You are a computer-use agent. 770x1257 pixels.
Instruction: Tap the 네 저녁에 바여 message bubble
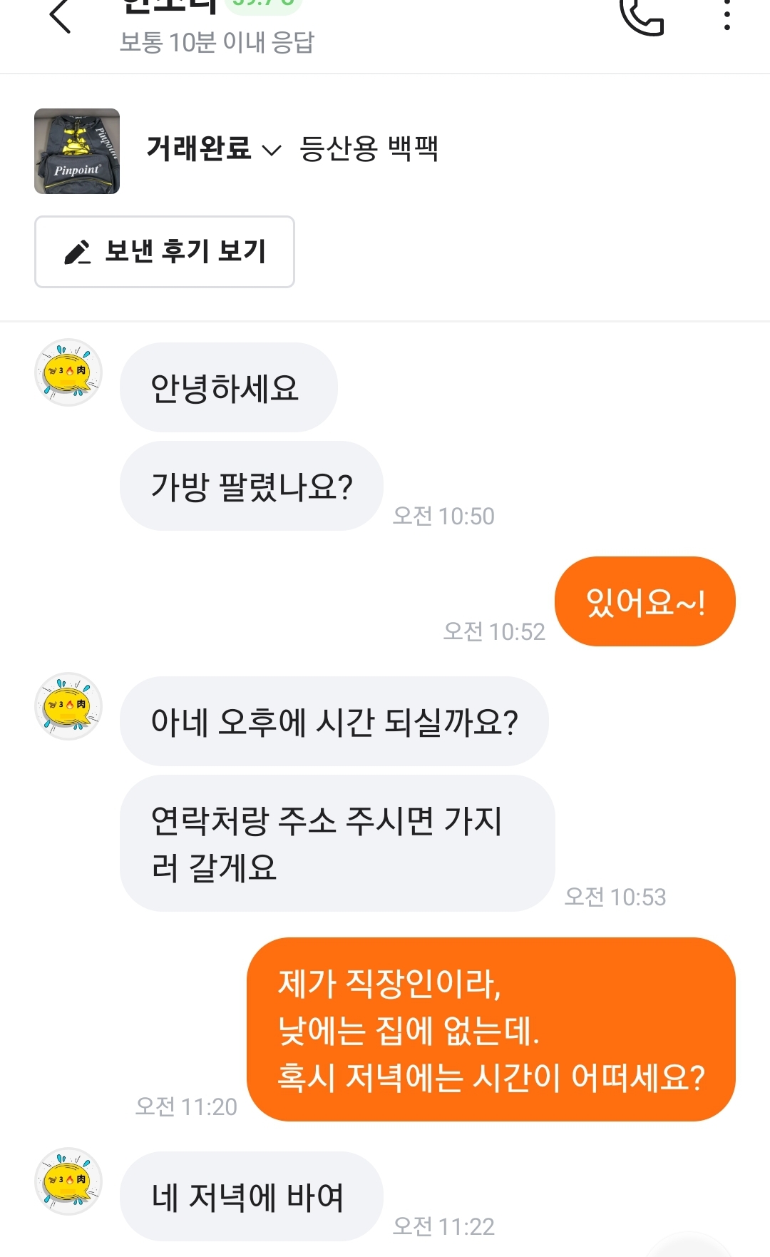tap(251, 1196)
